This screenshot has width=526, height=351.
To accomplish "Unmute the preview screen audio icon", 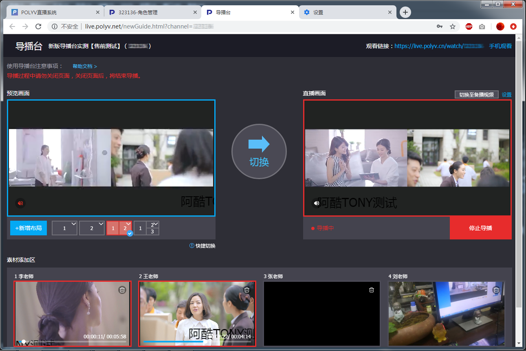I will tap(20, 203).
